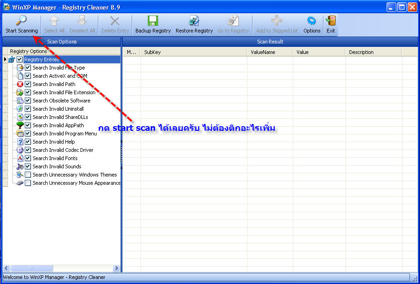This screenshot has height=284, width=420.
Task: Uncheck the Registry Entries checkbox
Action: pos(20,59)
